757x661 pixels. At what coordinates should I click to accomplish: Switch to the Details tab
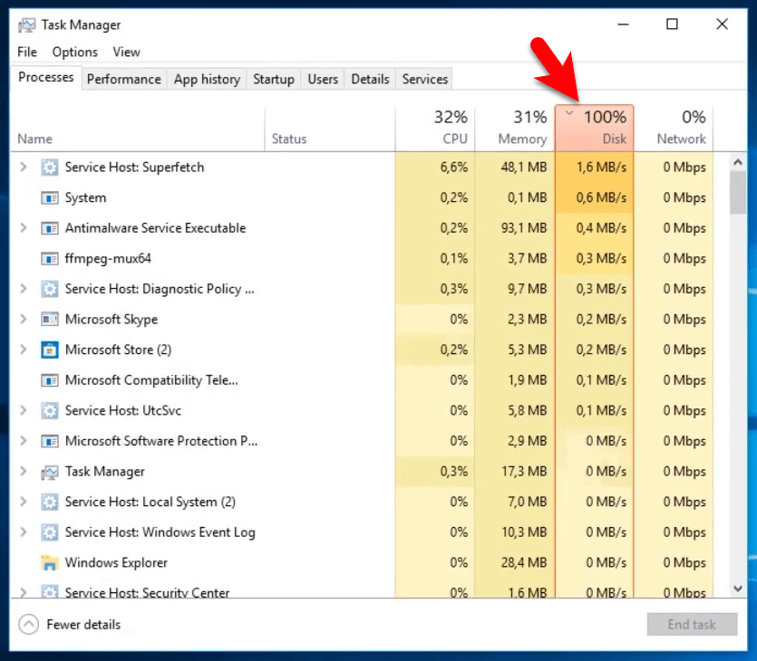coord(370,79)
